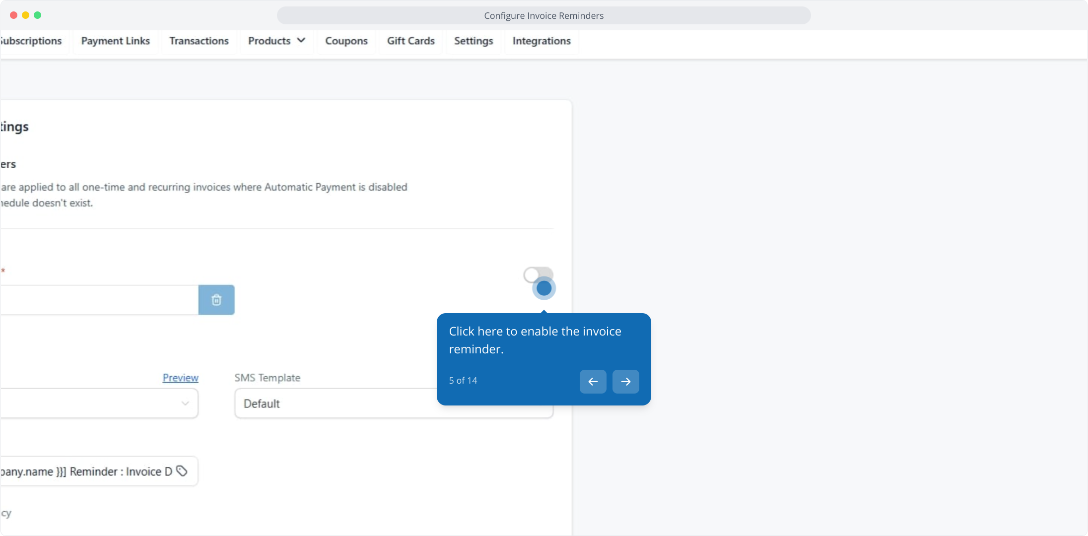Open the Settings tab
Image resolution: width=1088 pixels, height=536 pixels.
coord(473,41)
